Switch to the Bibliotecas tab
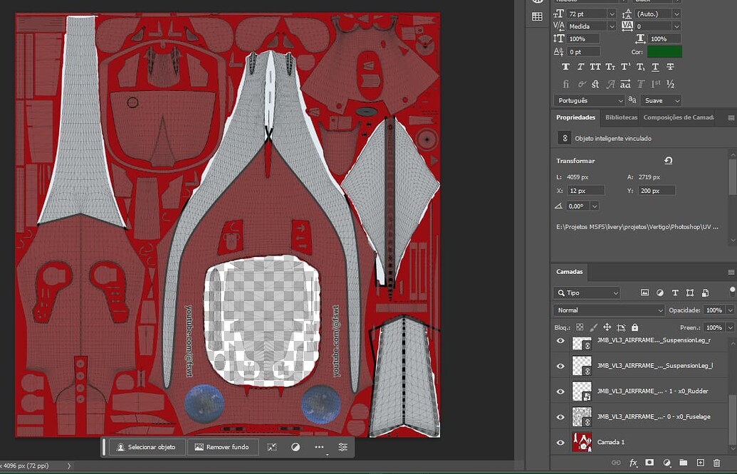The height and width of the screenshot is (474, 737). [x=621, y=117]
